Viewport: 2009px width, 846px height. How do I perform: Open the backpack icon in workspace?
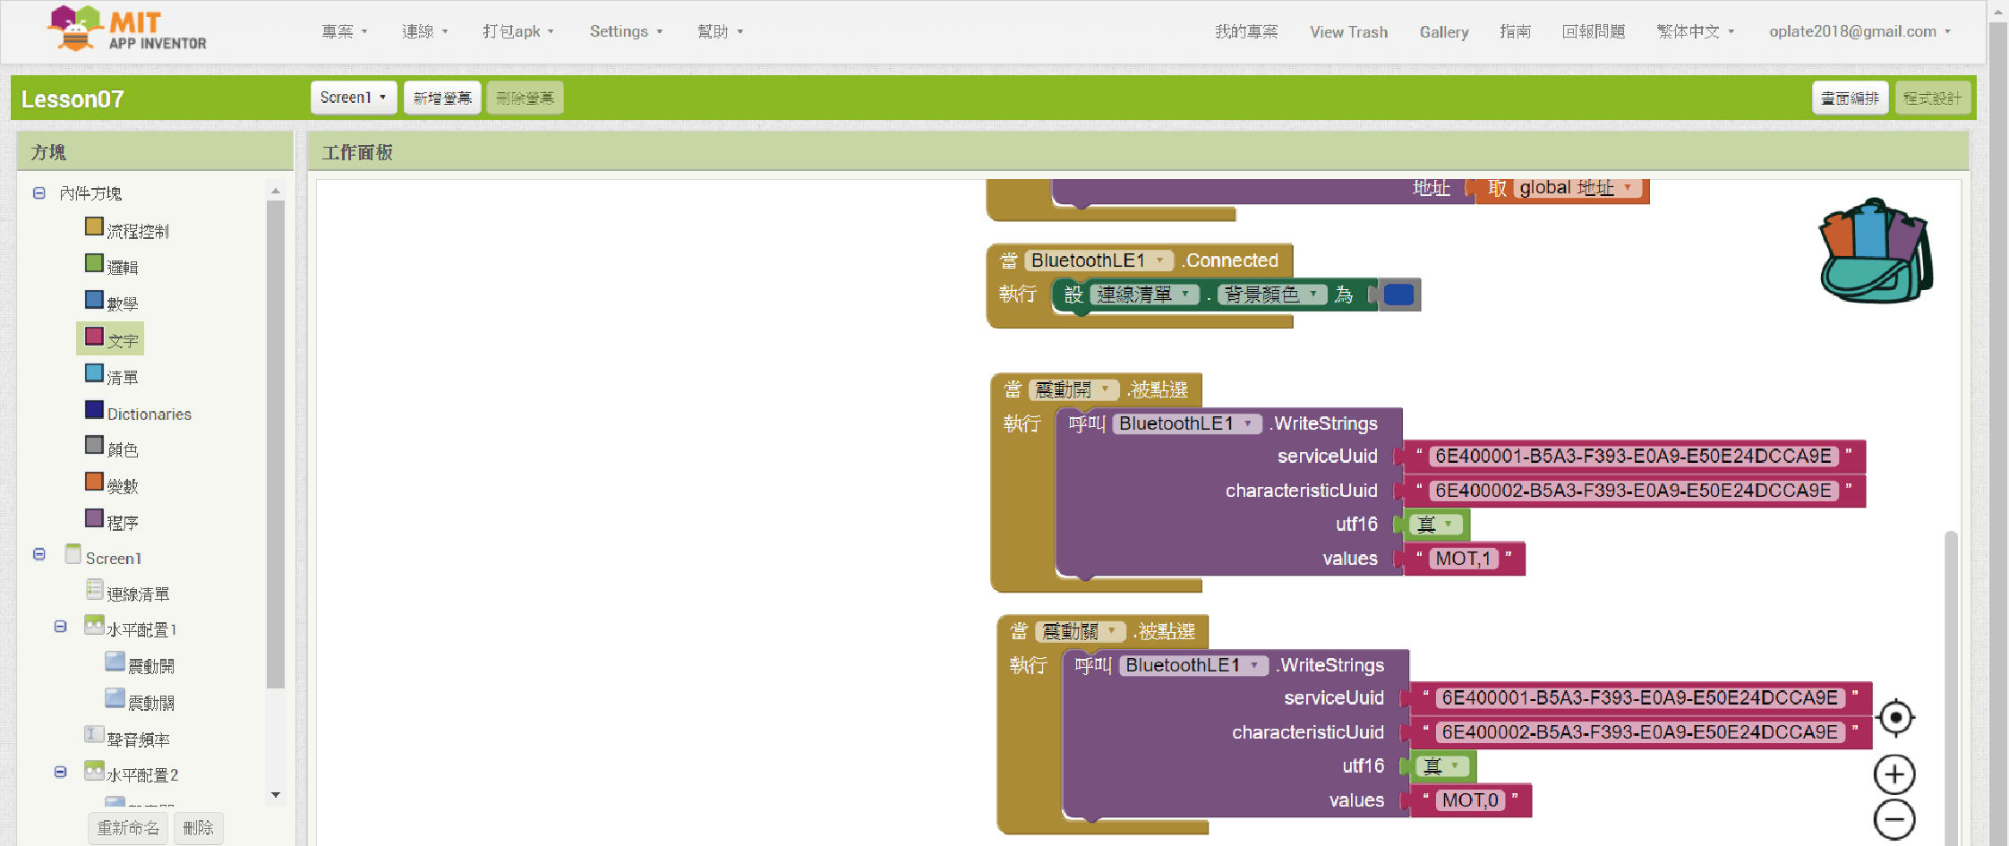coord(1875,252)
